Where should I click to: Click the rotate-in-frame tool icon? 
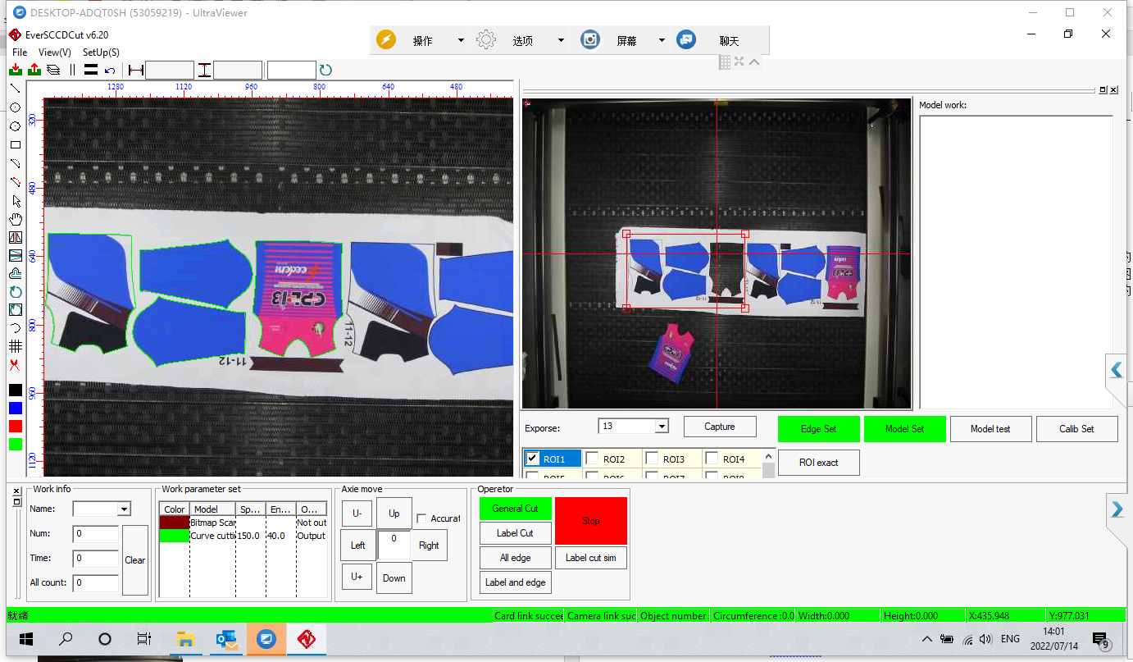point(15,309)
